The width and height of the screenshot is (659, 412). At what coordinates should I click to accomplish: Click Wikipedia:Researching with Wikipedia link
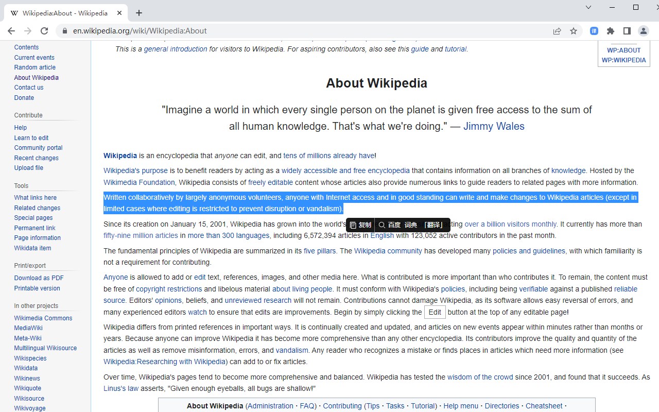click(164, 362)
